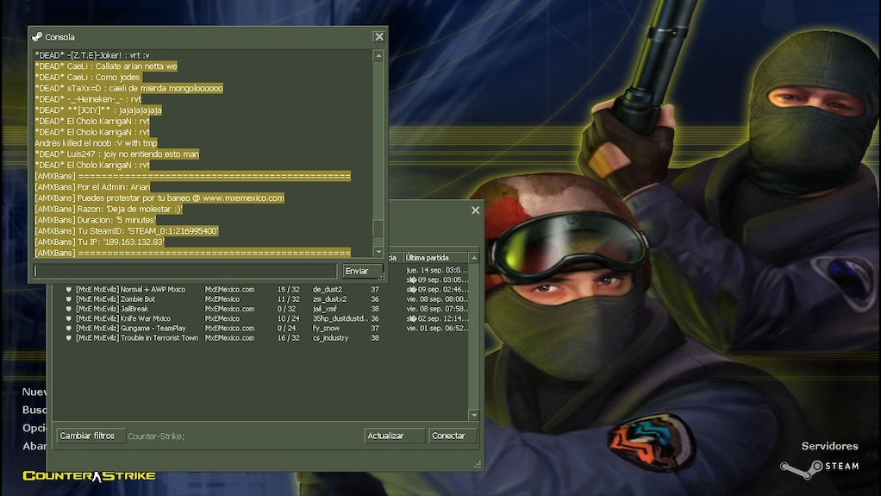Viewport: 881px width, 496px height.
Task: Click Conectar to join selected server
Action: (x=453, y=436)
